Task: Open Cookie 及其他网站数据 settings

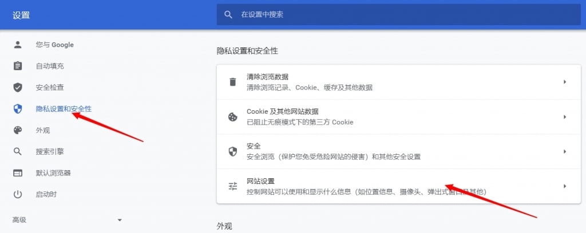Action: [283, 111]
